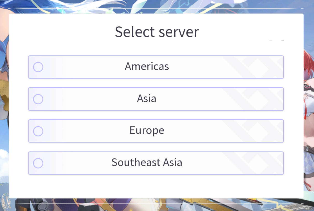Tap the Southeast Asia label text

tap(147, 163)
